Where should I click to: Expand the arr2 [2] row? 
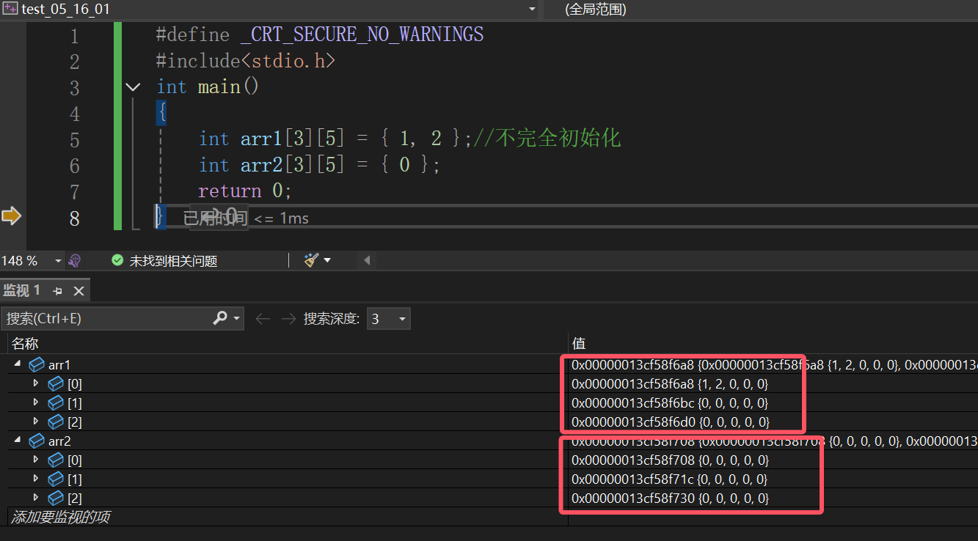coord(36,498)
